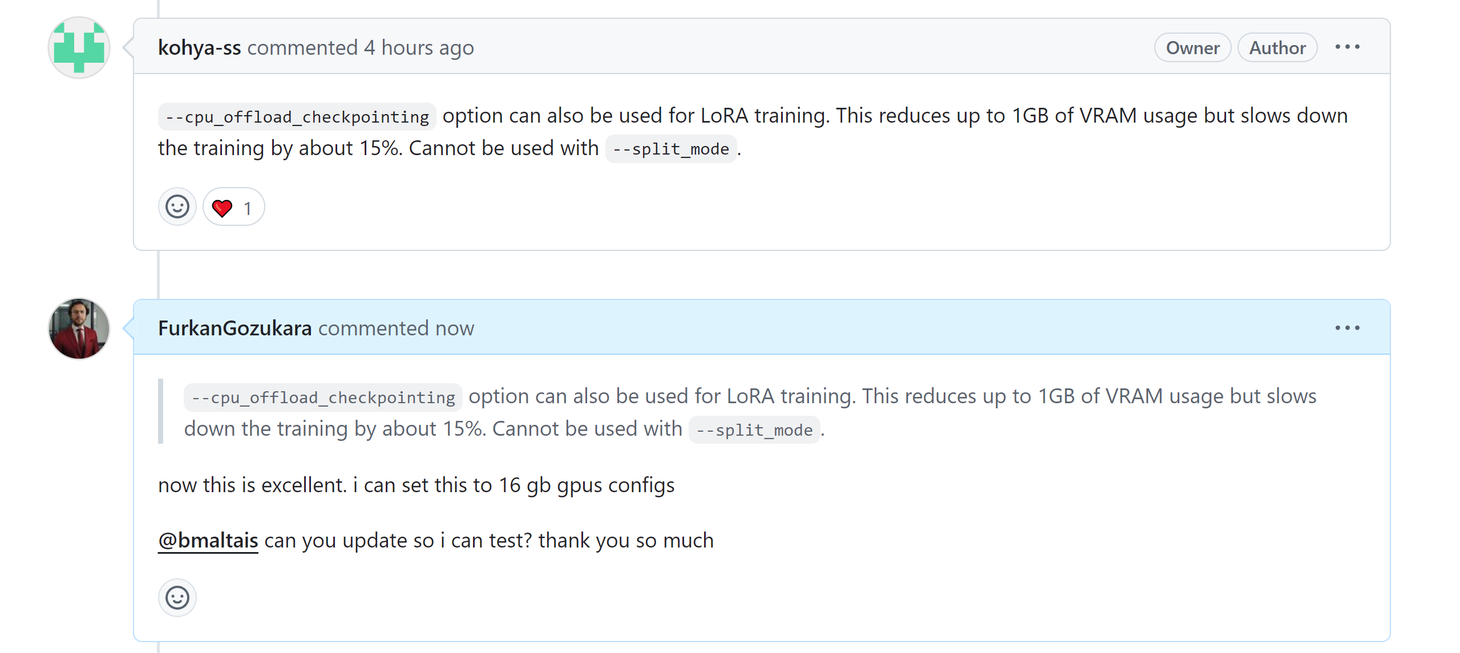Click FurkanGozukara's profile photo avatar
1460x653 pixels.
point(79,329)
